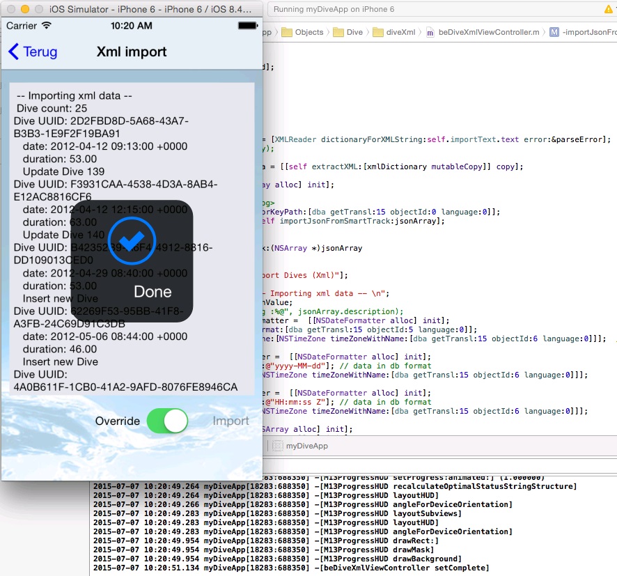Click the method M icon in breadcrumb
This screenshot has height=576, width=617.
coord(554,32)
